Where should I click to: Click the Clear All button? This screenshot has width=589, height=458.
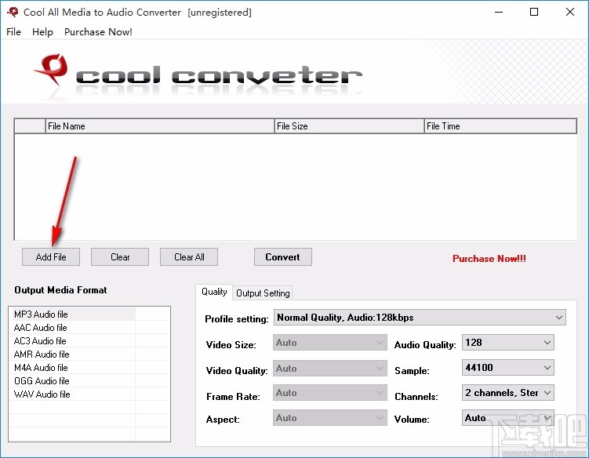(x=189, y=257)
